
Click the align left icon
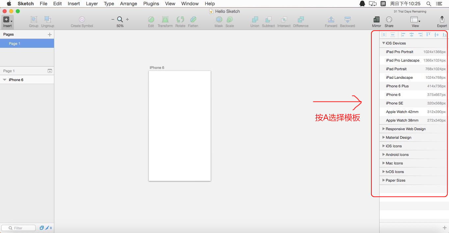(403, 34)
